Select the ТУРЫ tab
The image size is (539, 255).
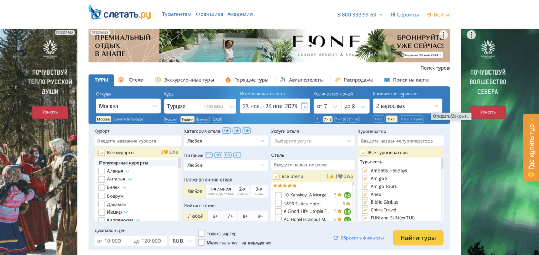point(102,80)
